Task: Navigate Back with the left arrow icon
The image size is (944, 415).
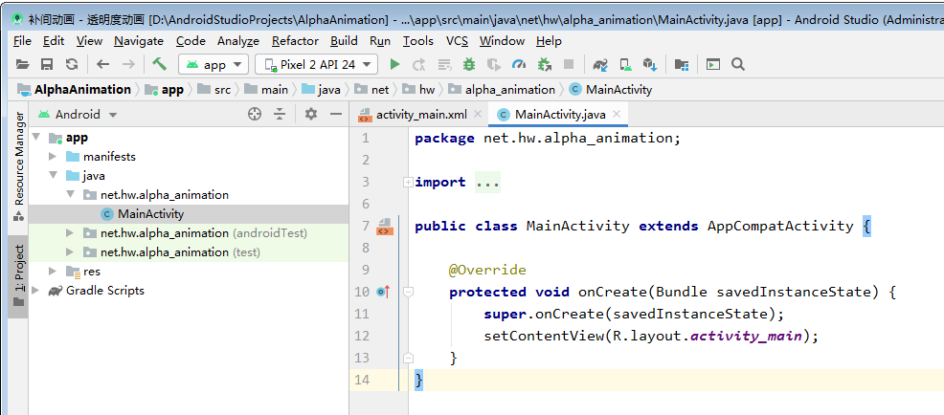Action: coord(103,64)
